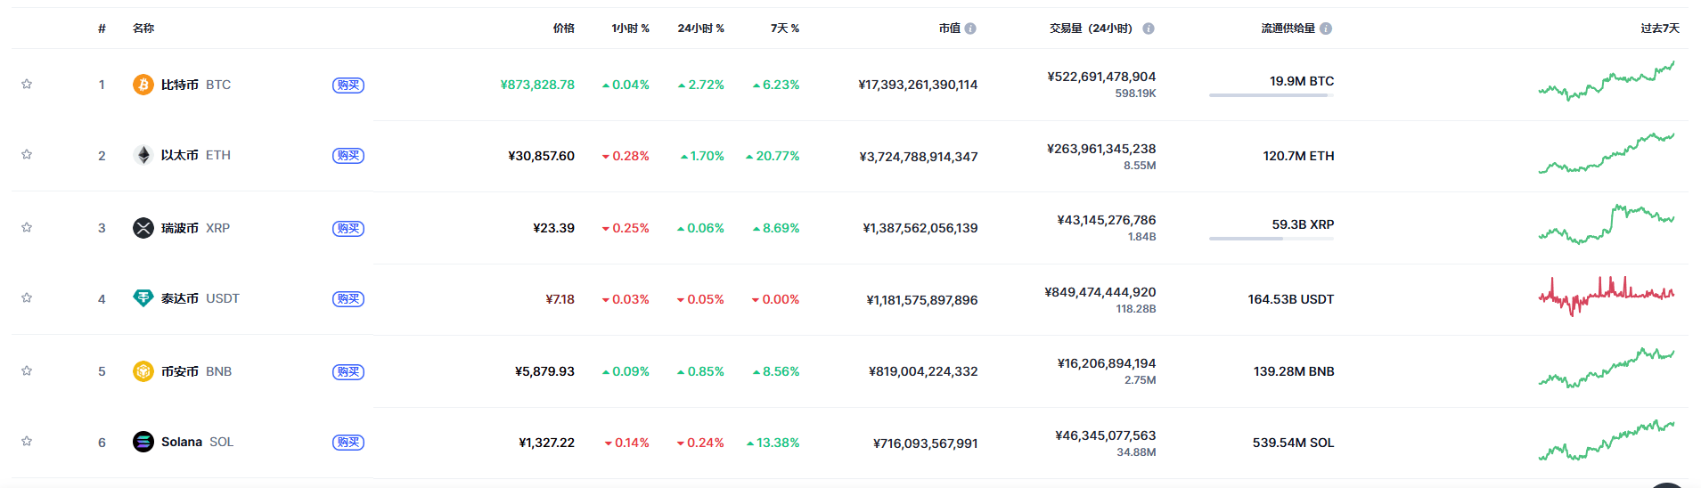Add Solana to watchlist with star
This screenshot has width=1701, height=488.
[27, 441]
